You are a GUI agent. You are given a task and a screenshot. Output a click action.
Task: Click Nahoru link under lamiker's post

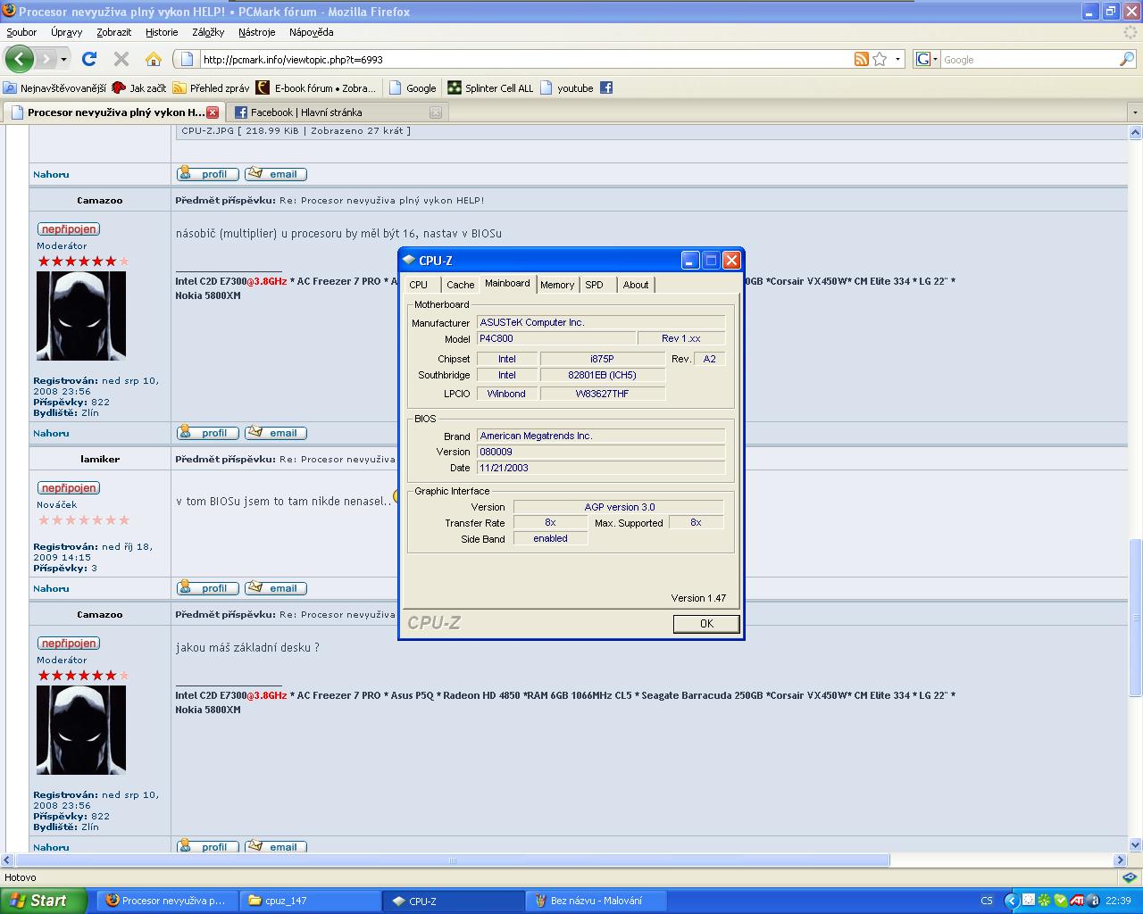[x=51, y=589]
